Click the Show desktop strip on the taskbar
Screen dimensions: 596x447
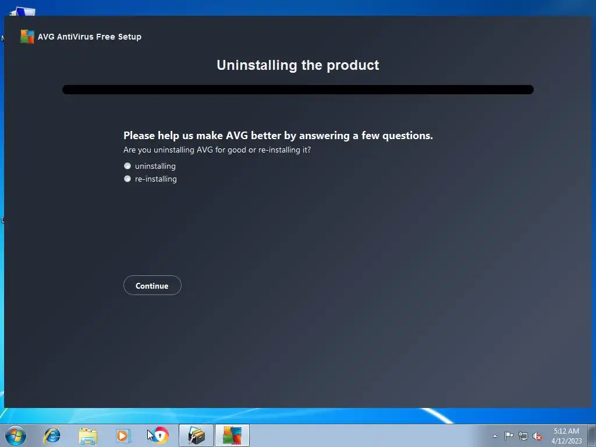pos(592,435)
